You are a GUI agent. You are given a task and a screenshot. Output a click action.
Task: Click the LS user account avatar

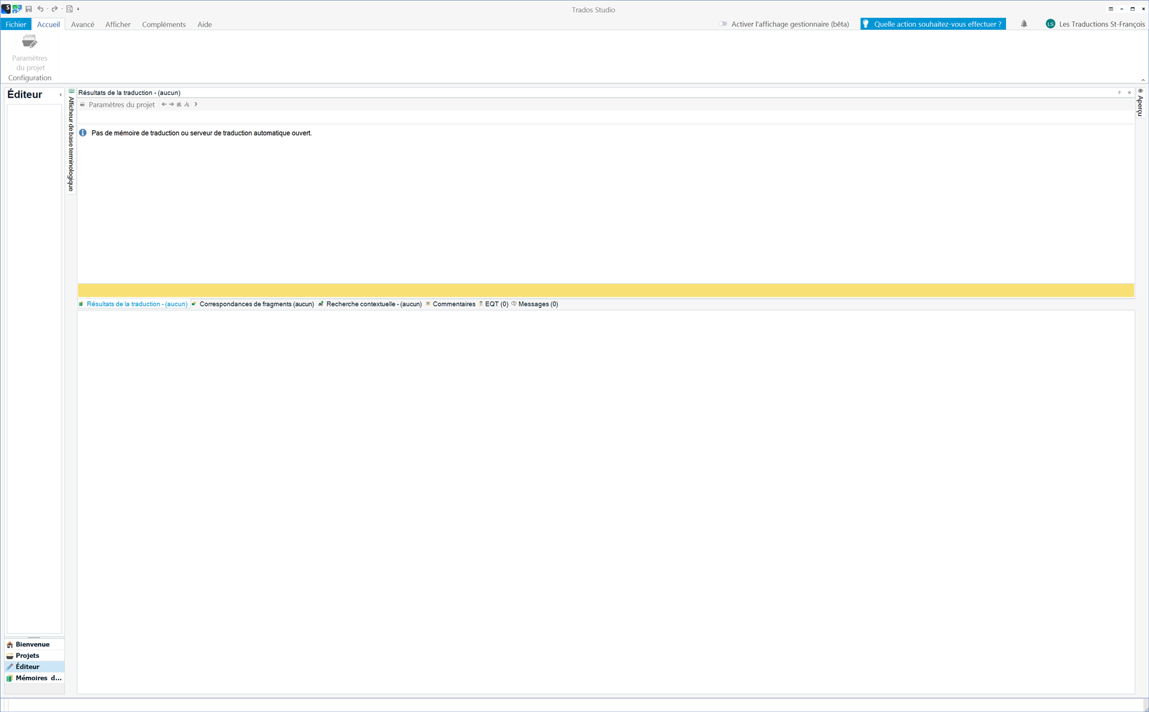coord(1050,24)
